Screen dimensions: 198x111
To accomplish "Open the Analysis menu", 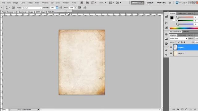I will click(x=45, y=3).
